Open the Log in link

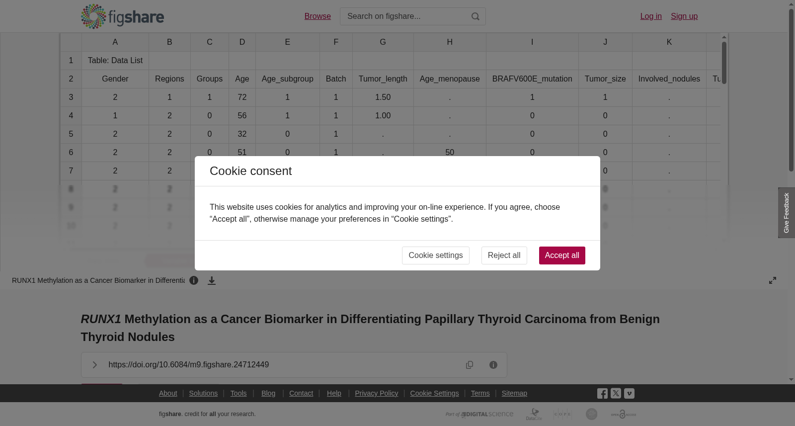point(651,16)
